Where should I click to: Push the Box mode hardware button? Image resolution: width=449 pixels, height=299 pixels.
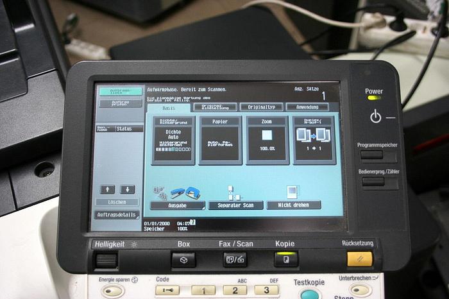(x=183, y=259)
